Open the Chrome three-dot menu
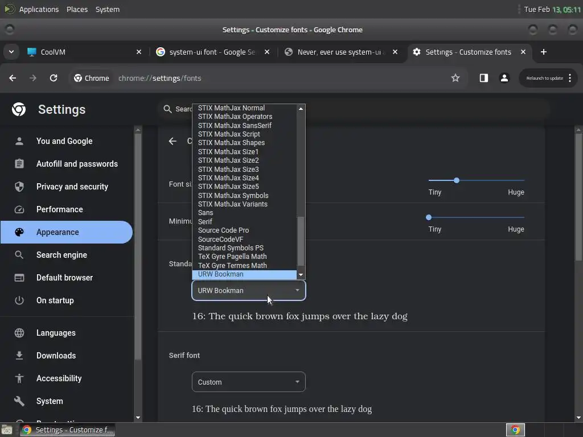This screenshot has width=583, height=437. pyautogui.click(x=569, y=78)
